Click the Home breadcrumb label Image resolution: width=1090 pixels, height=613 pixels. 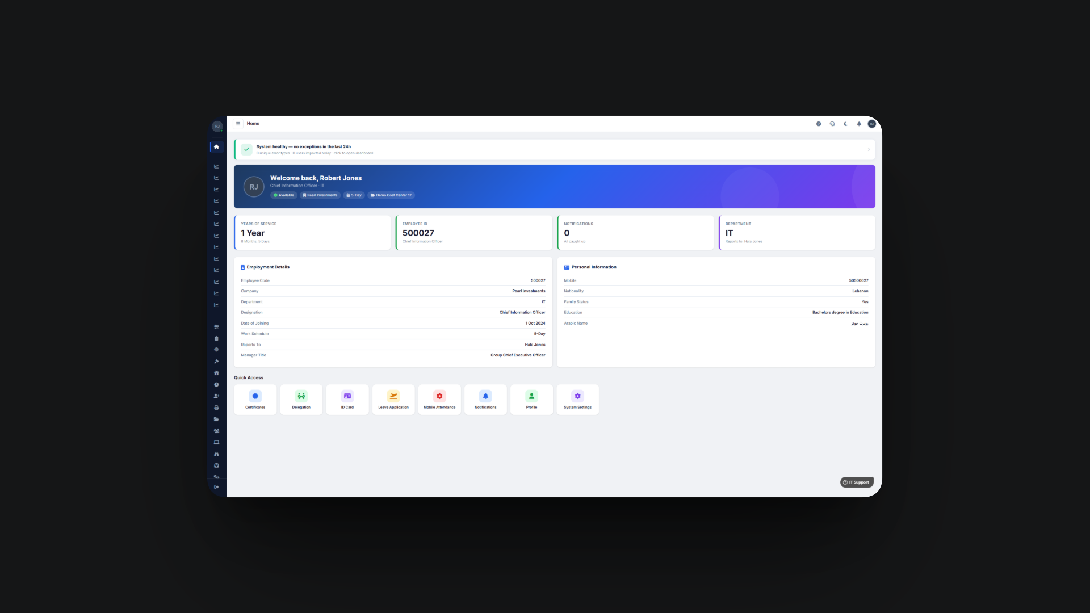pyautogui.click(x=253, y=124)
